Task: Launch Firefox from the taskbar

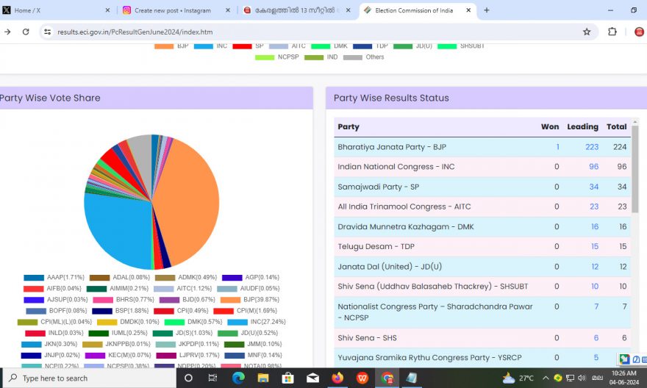Action: click(x=337, y=378)
